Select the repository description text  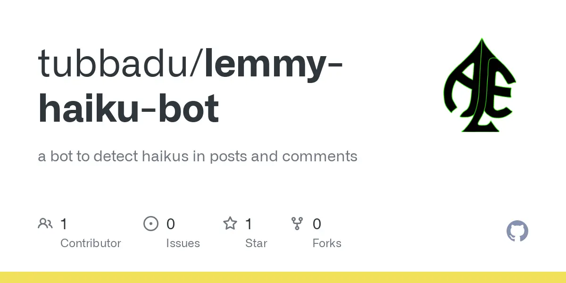click(197, 156)
